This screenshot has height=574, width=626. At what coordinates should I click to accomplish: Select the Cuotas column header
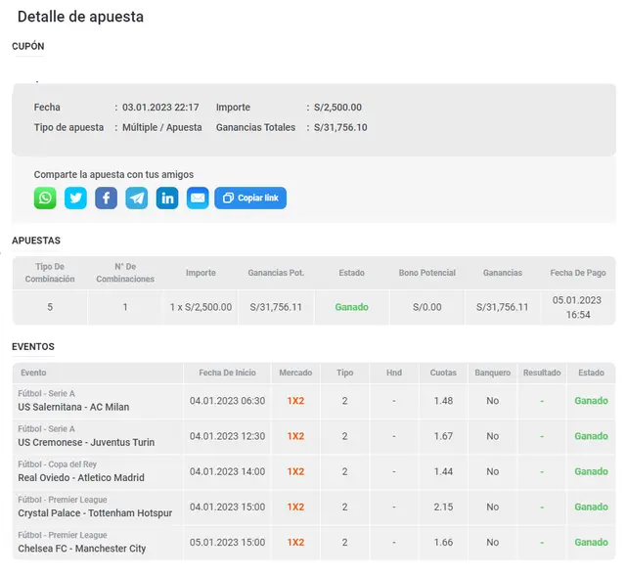(443, 373)
